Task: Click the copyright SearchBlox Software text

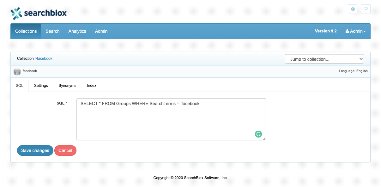Action: 190,178
